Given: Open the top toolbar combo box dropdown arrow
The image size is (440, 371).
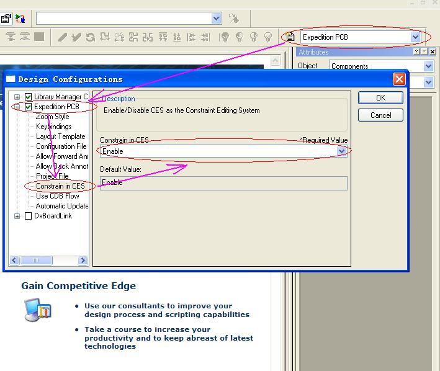Looking at the screenshot, I should [x=216, y=19].
